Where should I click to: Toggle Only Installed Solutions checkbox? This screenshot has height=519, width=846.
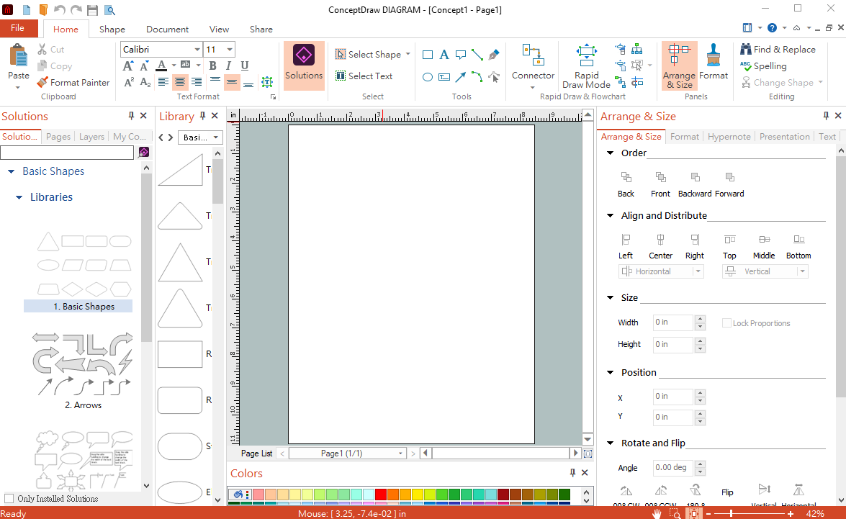(9, 498)
